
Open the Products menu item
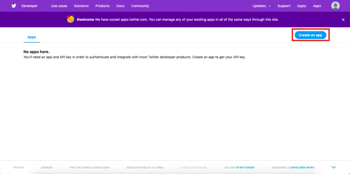pos(103,6)
